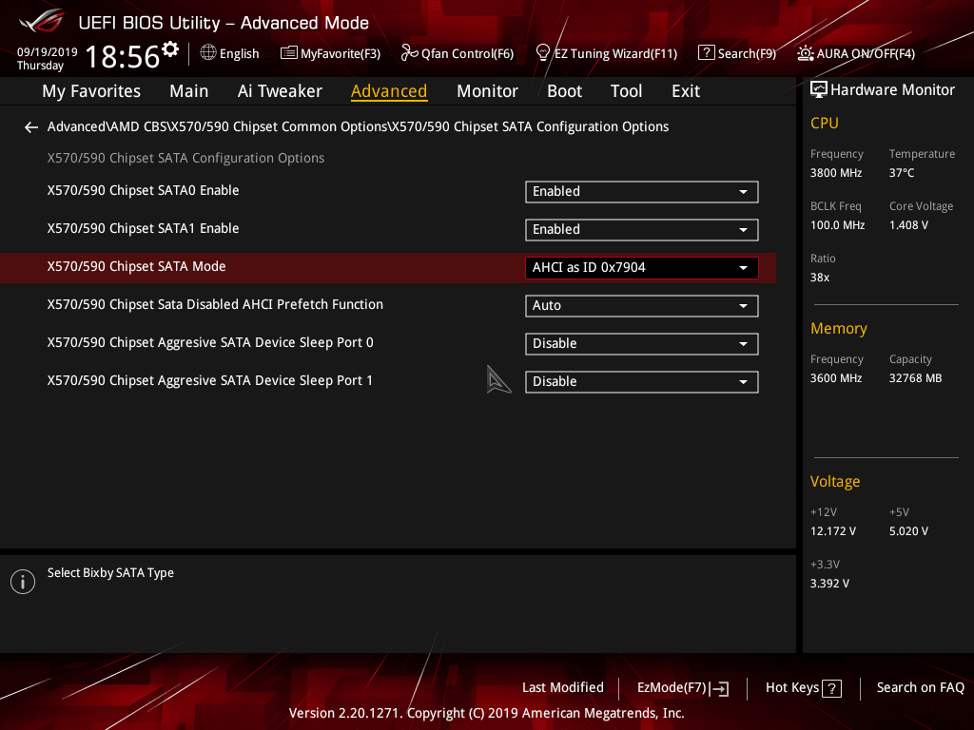974x730 pixels.
Task: Open Device Sleep Port 0 dropdown
Action: coord(642,344)
